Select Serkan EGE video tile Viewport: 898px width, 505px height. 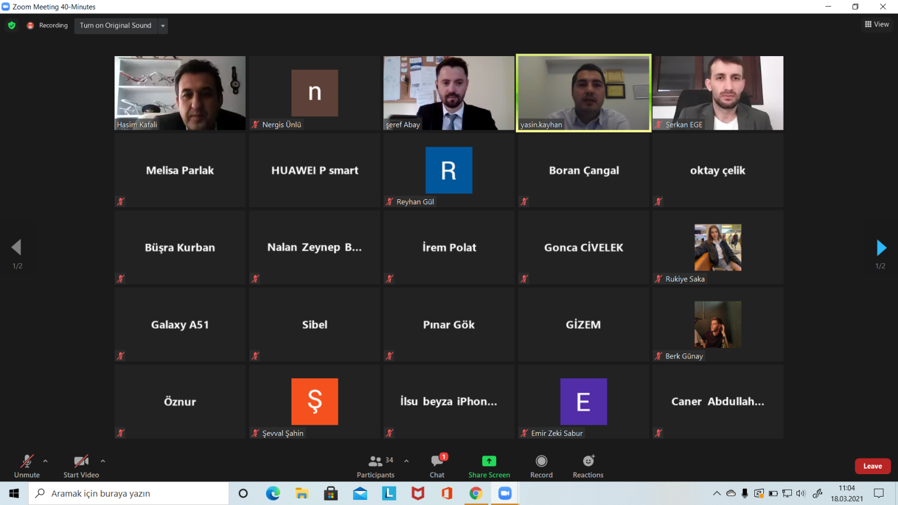point(718,93)
